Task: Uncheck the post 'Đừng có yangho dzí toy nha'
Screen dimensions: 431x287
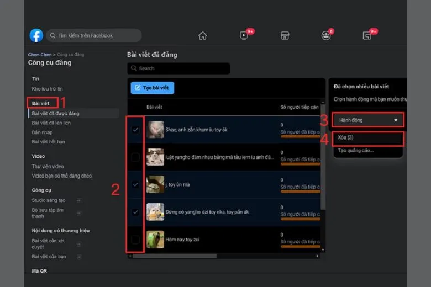Action: click(135, 212)
